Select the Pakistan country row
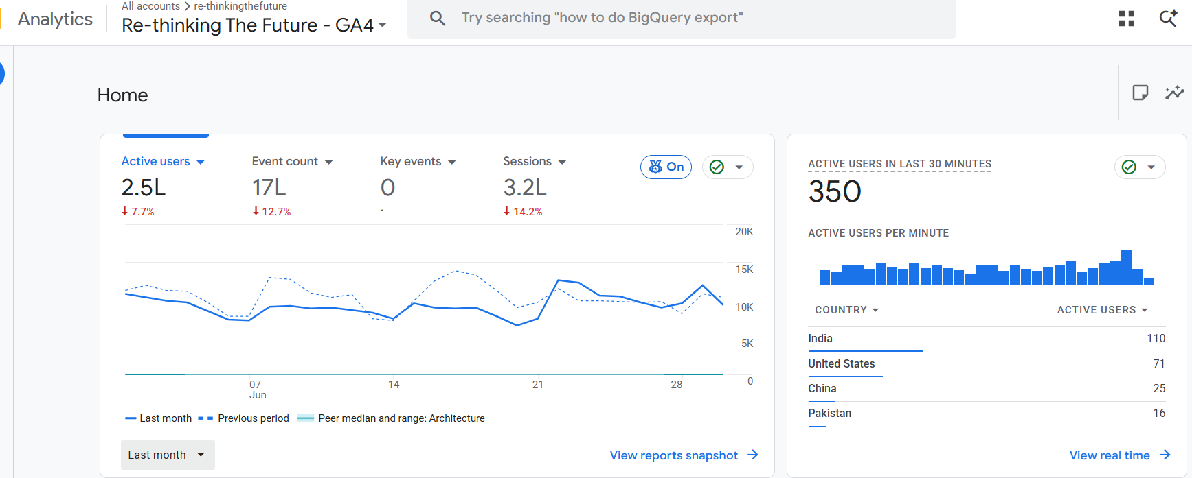The image size is (1192, 478). 987,414
